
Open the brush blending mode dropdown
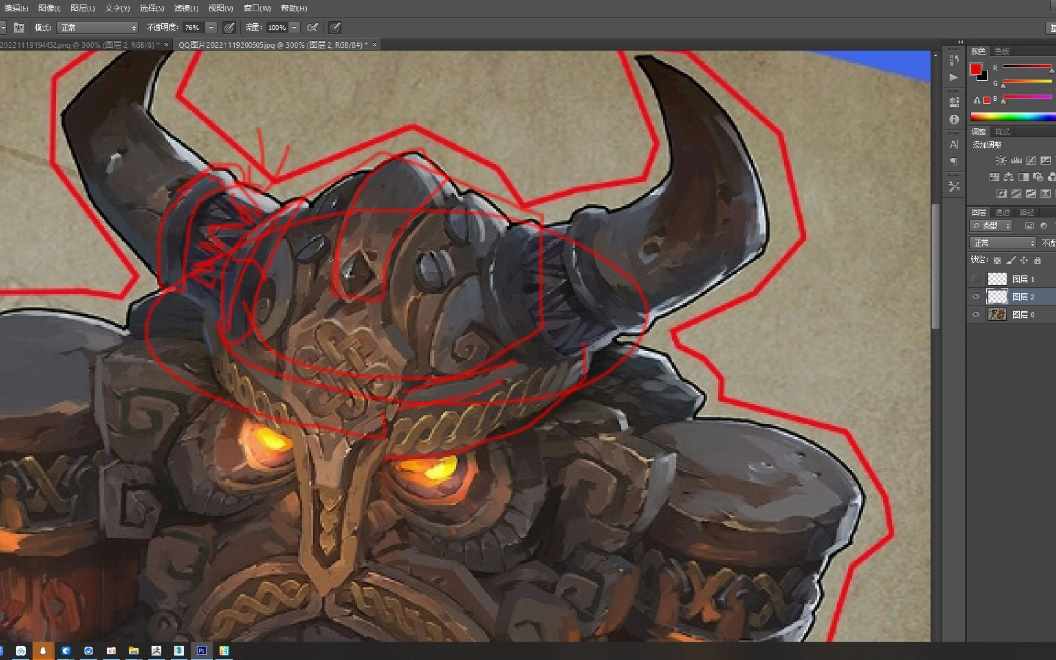point(97,27)
